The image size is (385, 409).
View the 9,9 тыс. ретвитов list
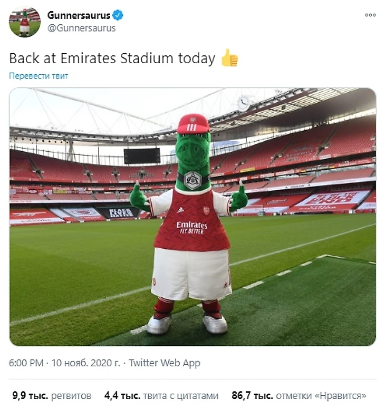(x=52, y=395)
